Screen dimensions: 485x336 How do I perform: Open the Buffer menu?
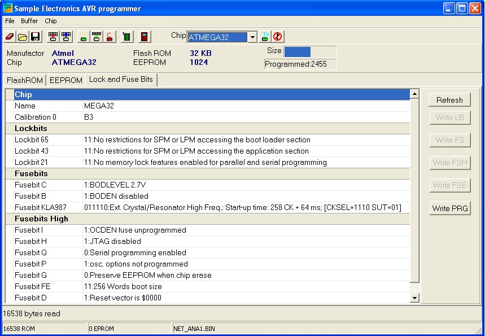(29, 21)
